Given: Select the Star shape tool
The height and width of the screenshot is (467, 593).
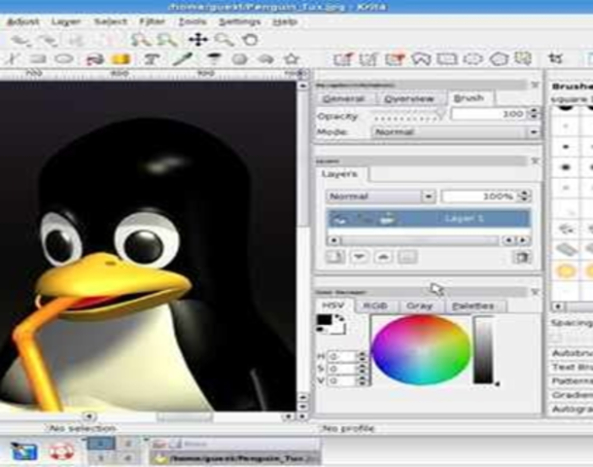Looking at the screenshot, I should tap(292, 59).
